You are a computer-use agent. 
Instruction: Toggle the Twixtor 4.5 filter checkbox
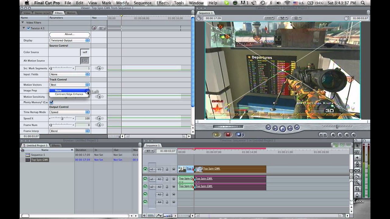pos(28,28)
